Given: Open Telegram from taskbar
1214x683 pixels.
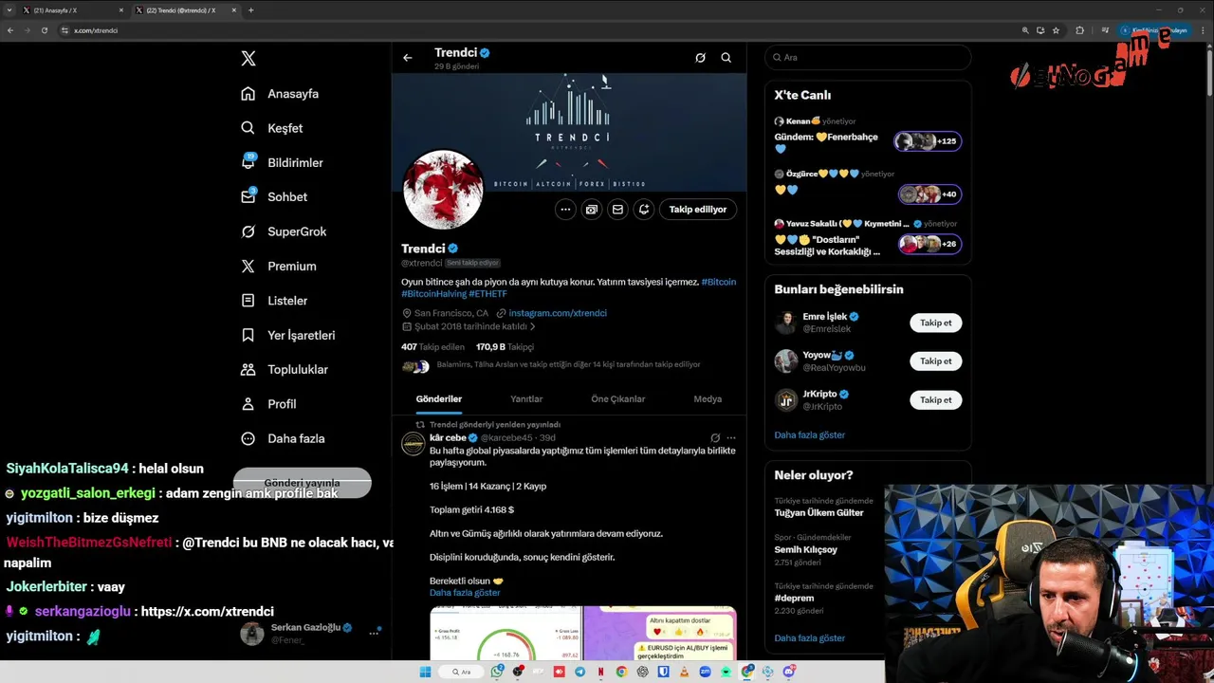Looking at the screenshot, I should coord(580,672).
